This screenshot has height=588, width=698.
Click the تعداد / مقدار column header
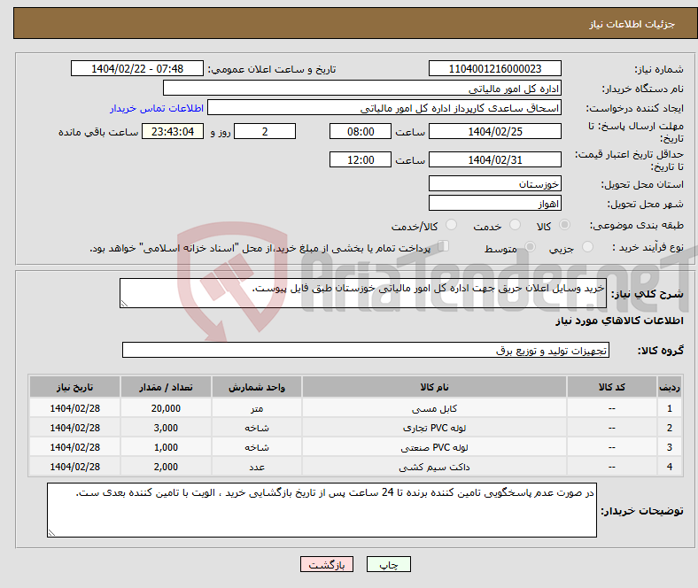click(166, 387)
